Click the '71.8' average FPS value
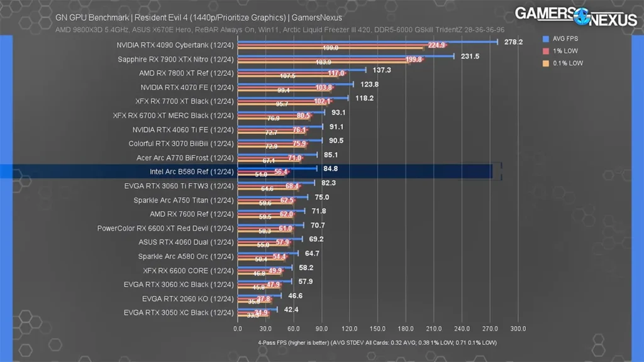 (x=319, y=211)
